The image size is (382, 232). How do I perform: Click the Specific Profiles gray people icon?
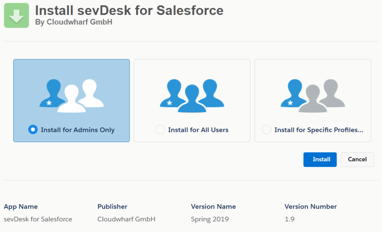(313, 96)
